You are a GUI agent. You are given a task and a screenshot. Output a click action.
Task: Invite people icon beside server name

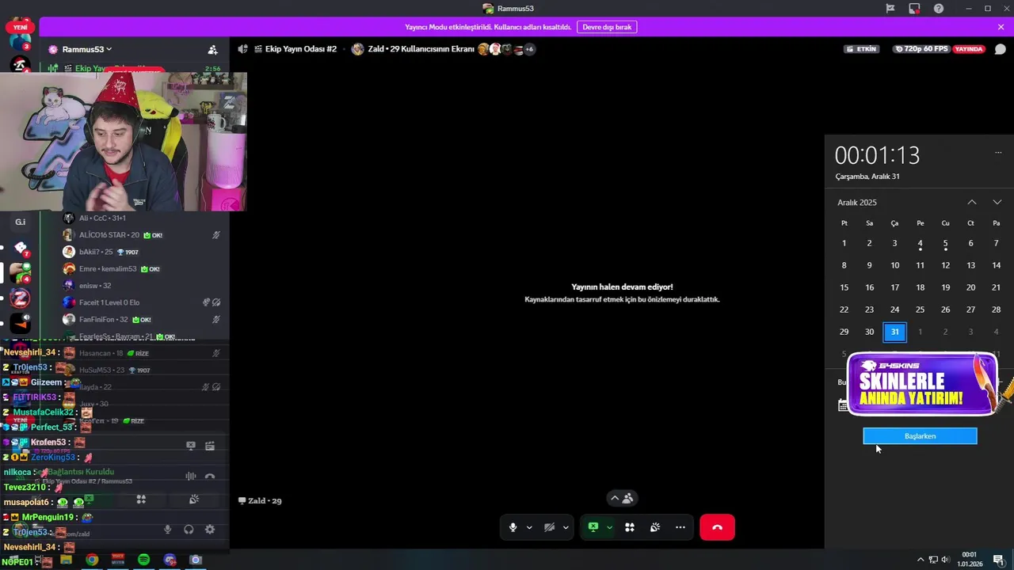tap(212, 49)
